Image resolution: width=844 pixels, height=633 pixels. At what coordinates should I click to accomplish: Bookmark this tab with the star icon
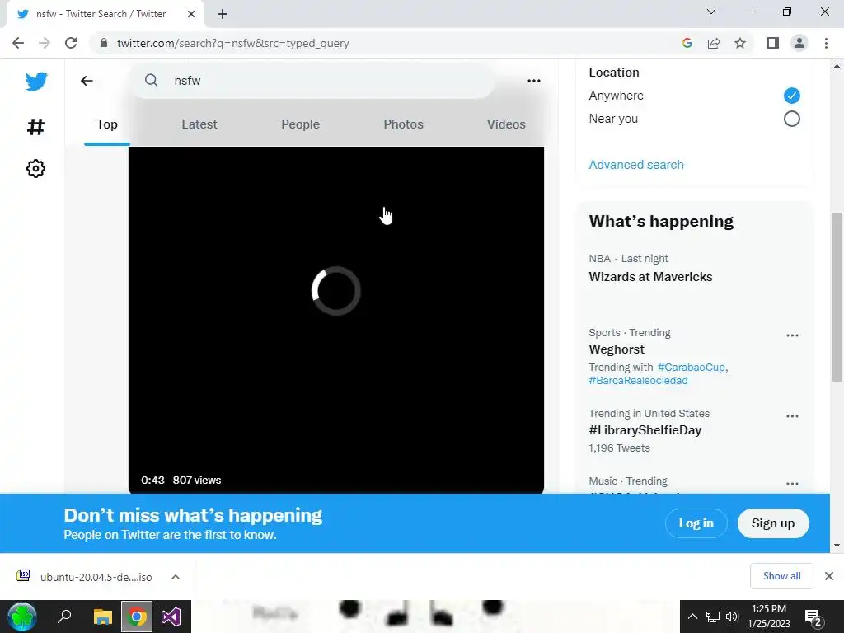tap(740, 43)
